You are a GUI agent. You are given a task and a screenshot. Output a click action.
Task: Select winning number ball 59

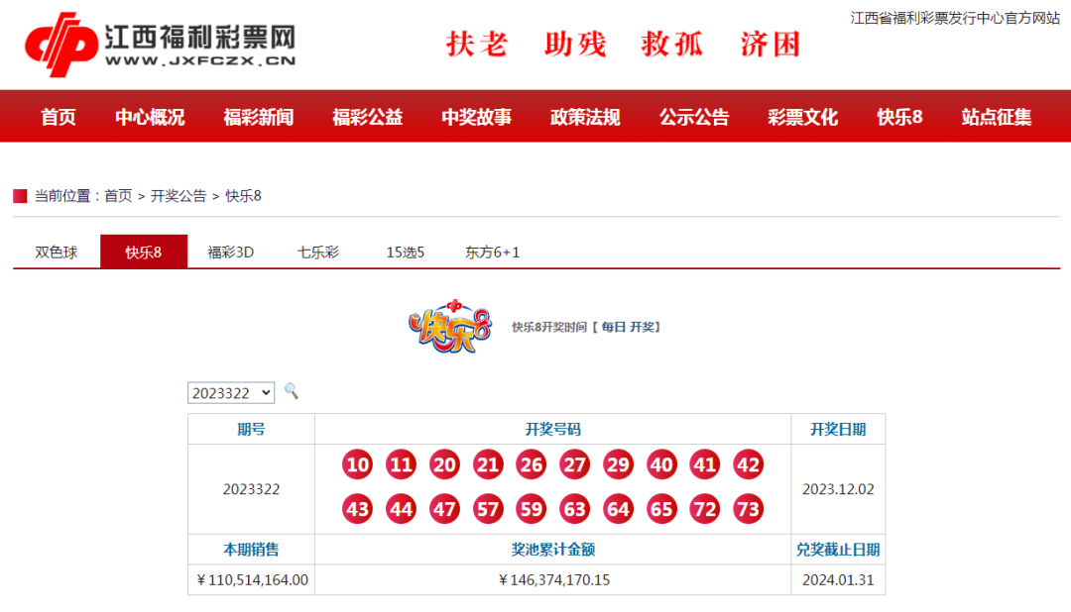pos(532,509)
